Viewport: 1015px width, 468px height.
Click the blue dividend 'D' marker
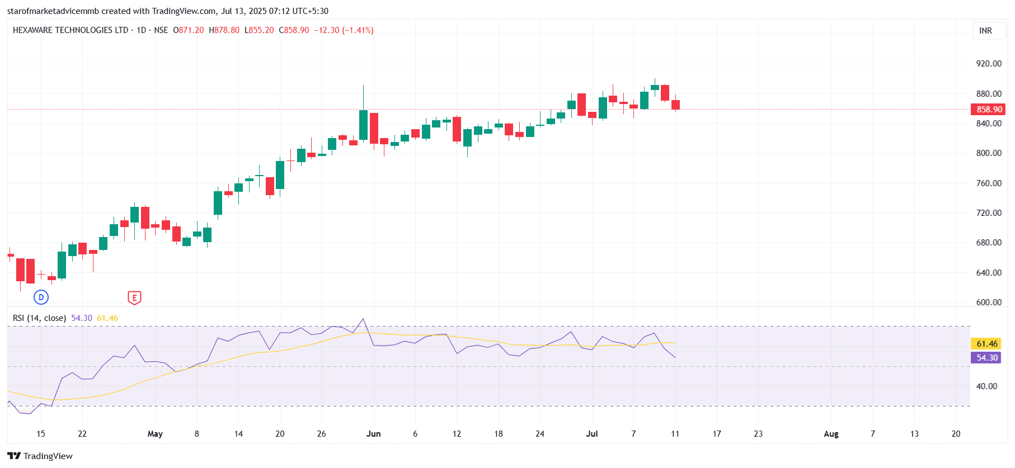click(x=41, y=297)
